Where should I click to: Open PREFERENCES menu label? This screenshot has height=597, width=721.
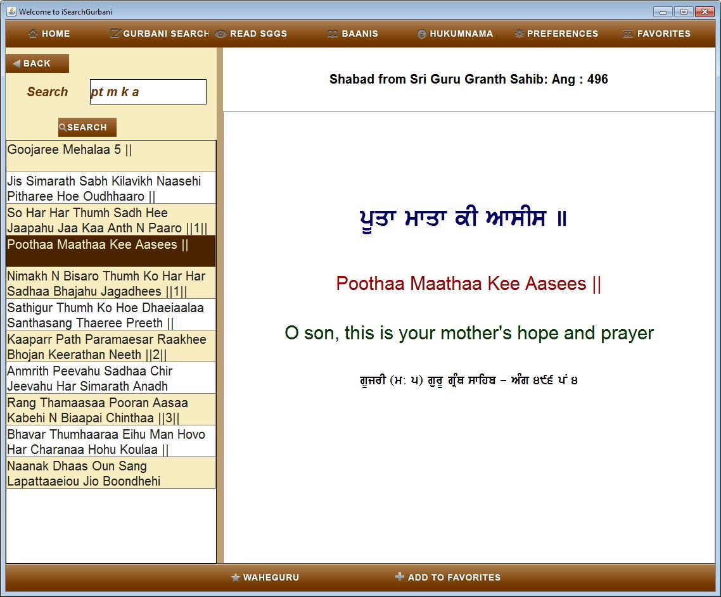[563, 34]
